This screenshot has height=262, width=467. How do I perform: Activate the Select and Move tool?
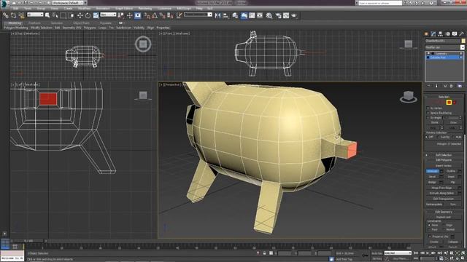[x=80, y=15]
